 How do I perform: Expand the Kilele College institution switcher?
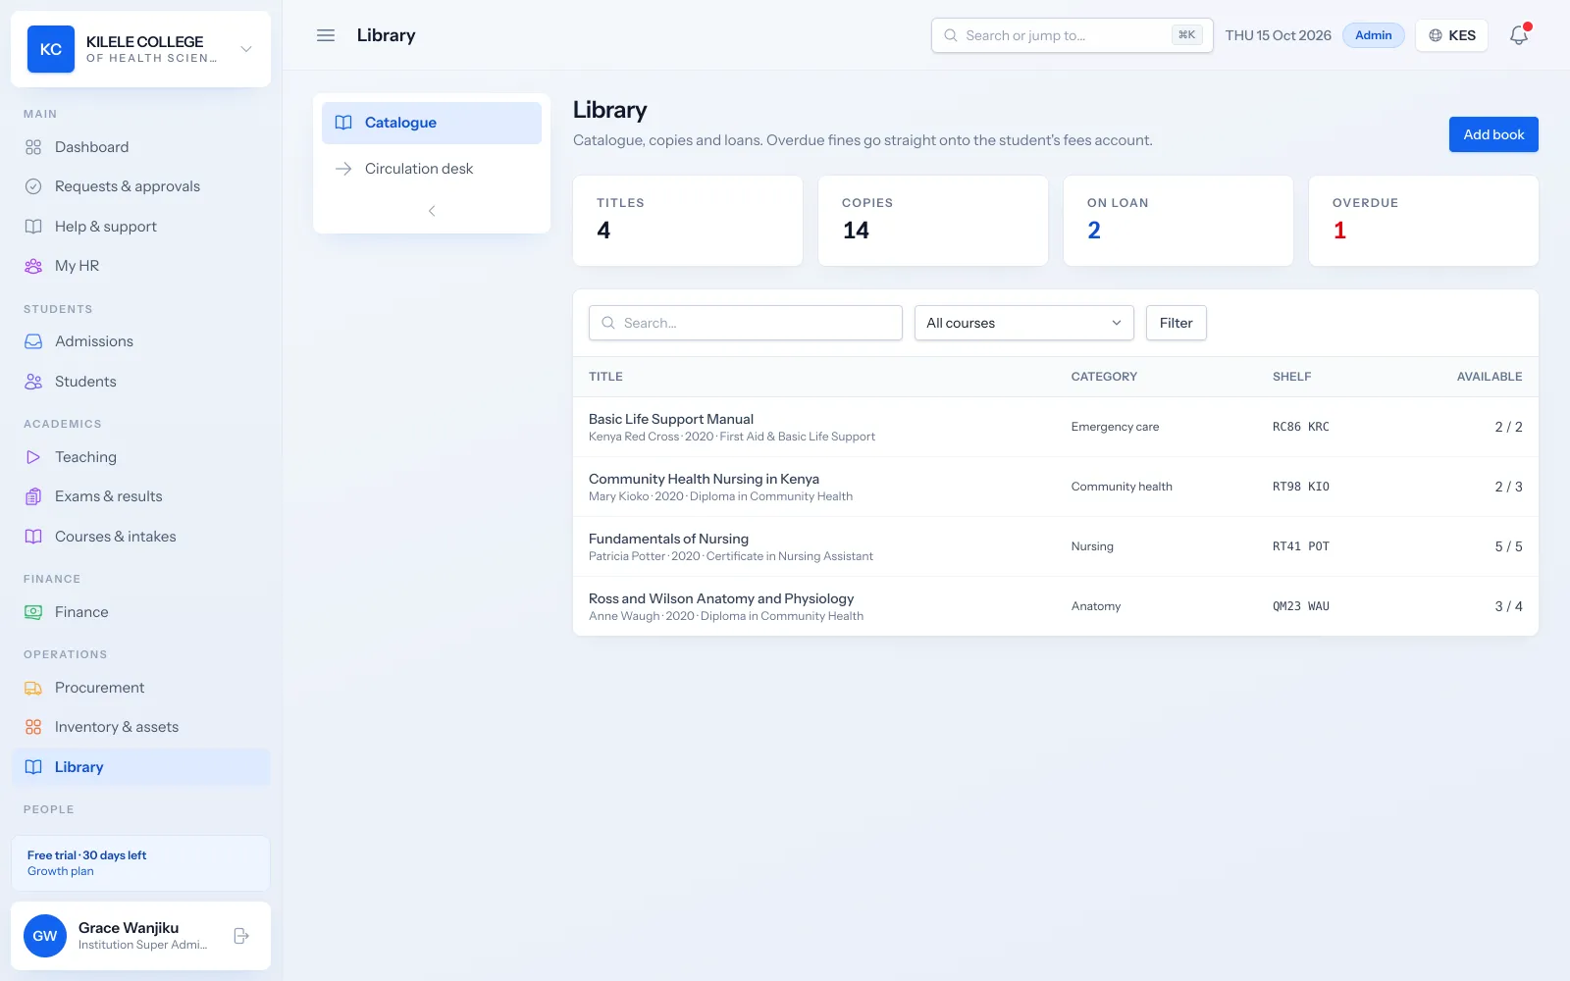[x=246, y=49]
